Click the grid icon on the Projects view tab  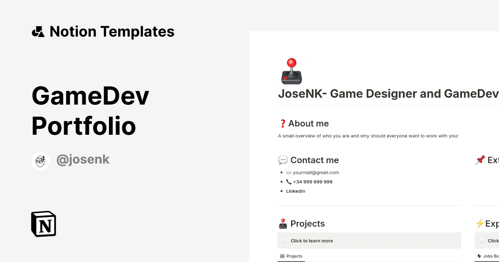(x=282, y=256)
